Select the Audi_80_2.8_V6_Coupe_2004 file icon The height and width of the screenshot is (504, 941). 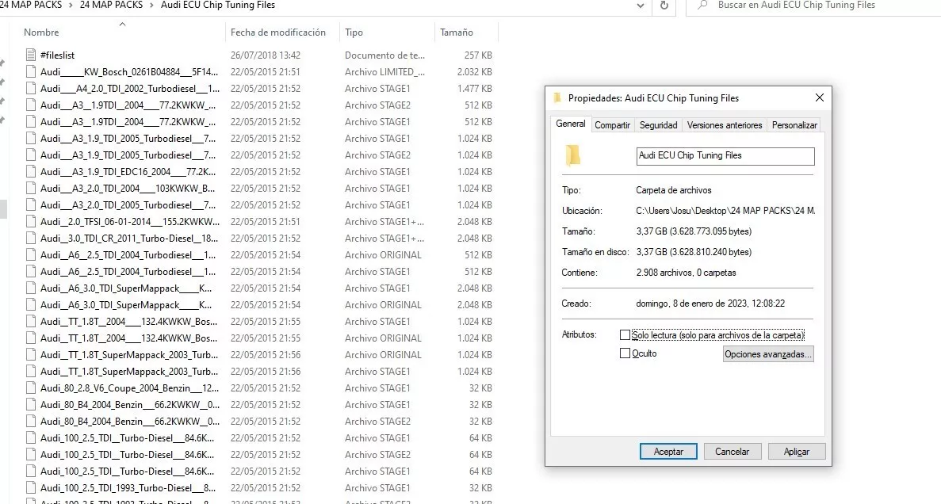31,388
